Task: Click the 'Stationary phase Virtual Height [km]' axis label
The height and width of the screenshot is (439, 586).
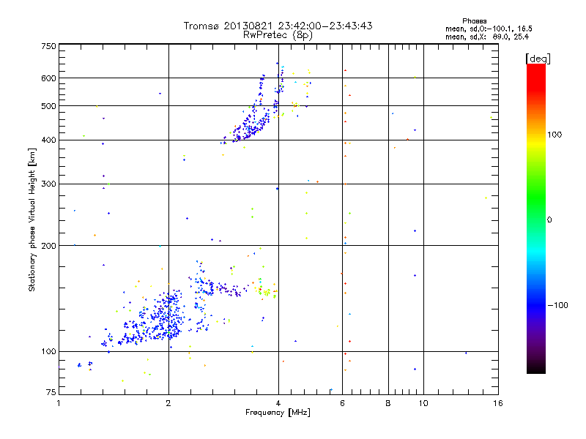Action: click(x=32, y=219)
